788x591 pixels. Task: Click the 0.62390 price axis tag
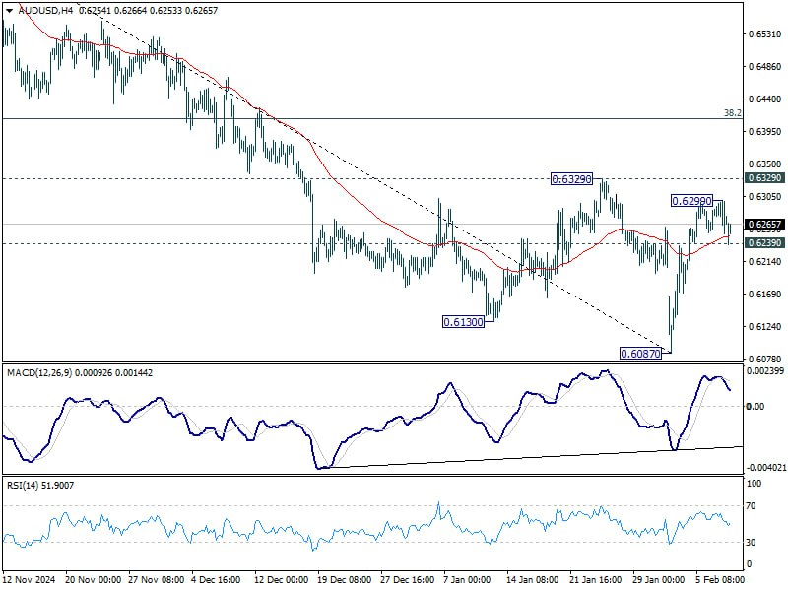click(765, 243)
